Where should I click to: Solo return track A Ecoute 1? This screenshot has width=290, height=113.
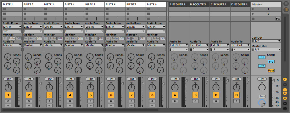coord(175,101)
